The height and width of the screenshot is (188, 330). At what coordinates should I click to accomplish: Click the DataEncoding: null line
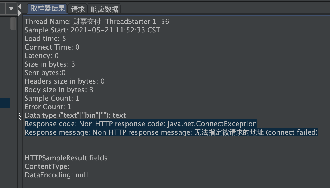[56, 175]
